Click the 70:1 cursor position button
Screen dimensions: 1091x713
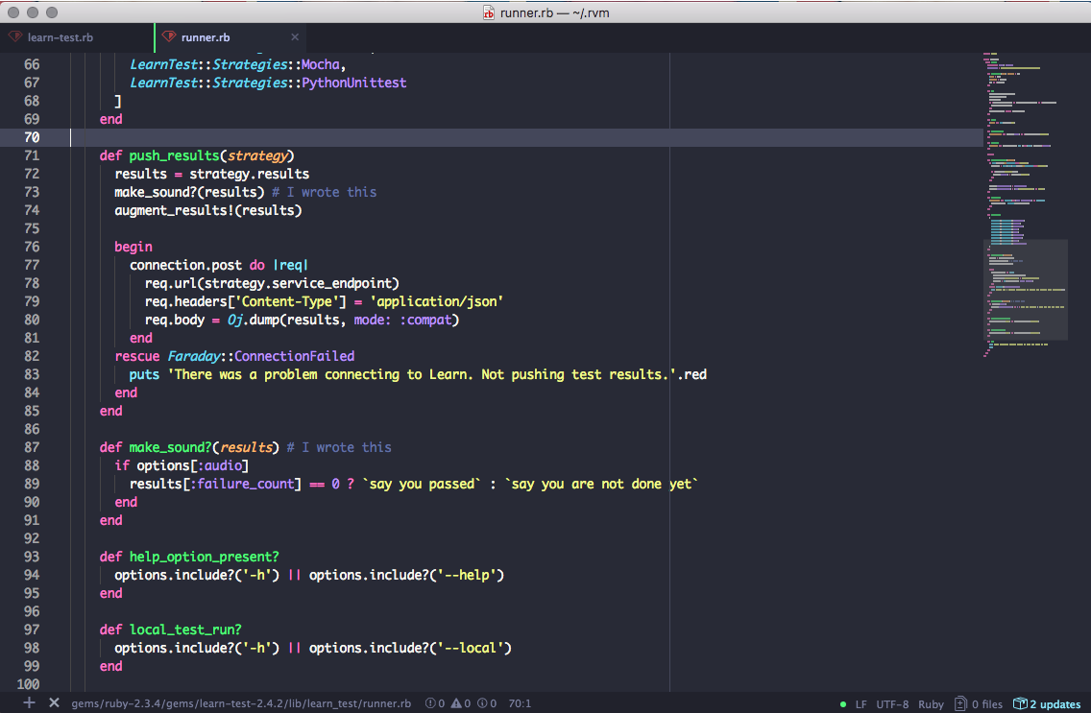pyautogui.click(x=520, y=703)
